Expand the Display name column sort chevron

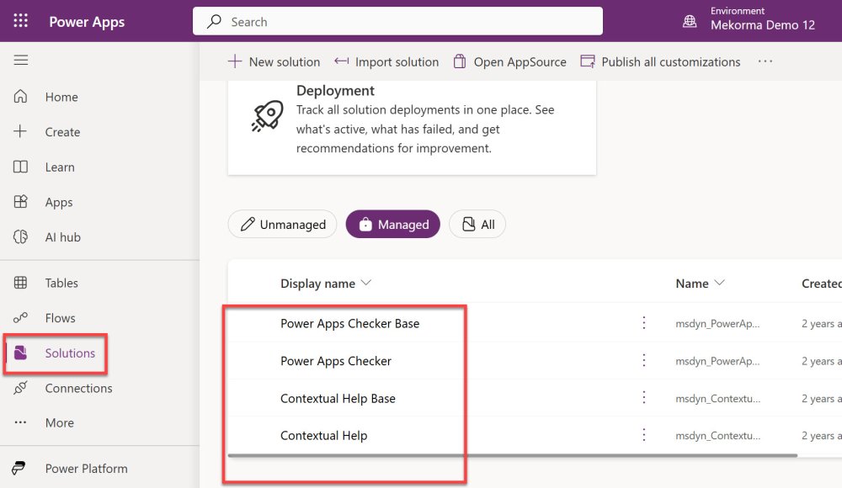[366, 284]
